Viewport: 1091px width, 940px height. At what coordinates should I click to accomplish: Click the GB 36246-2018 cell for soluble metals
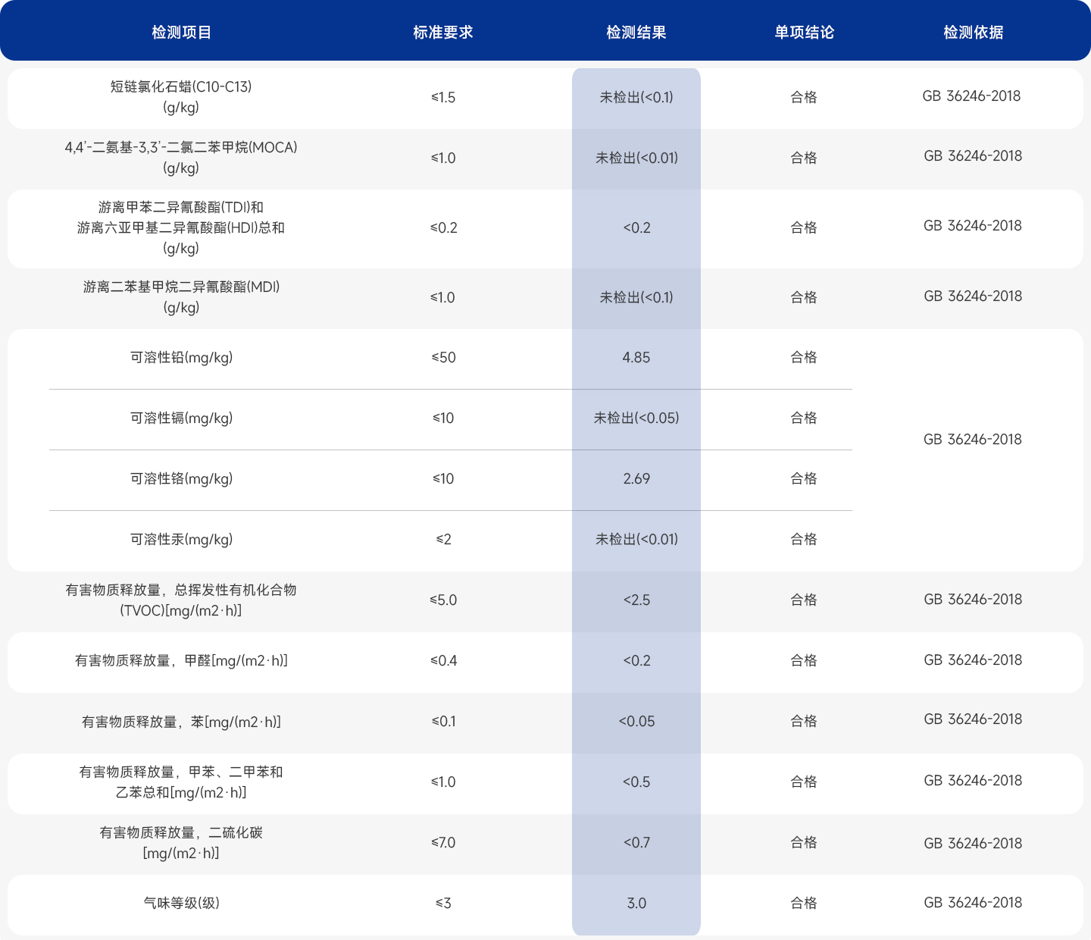click(x=972, y=440)
